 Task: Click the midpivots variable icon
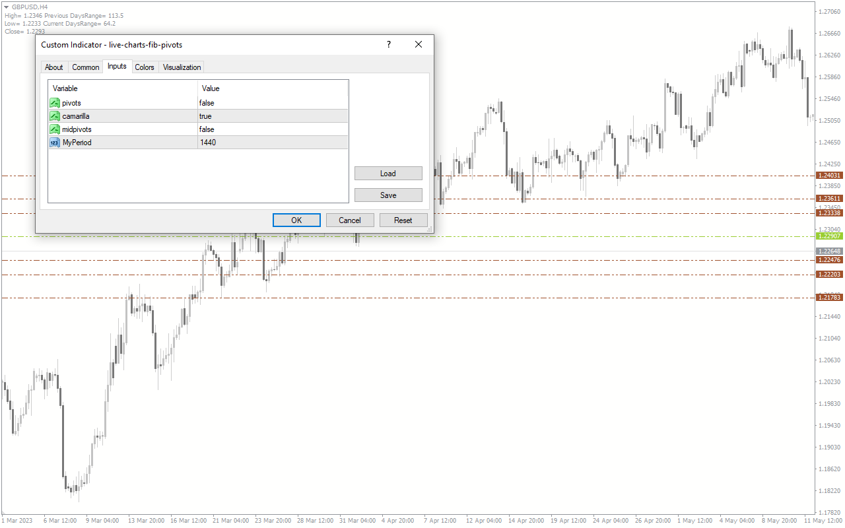[55, 129]
